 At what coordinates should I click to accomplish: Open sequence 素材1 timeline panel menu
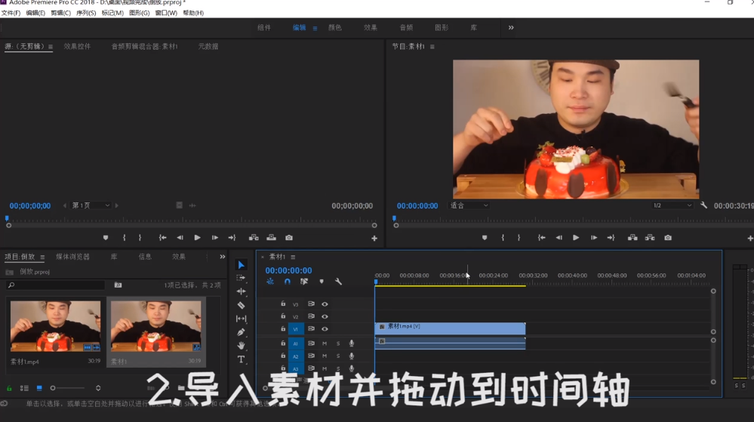[x=293, y=257]
